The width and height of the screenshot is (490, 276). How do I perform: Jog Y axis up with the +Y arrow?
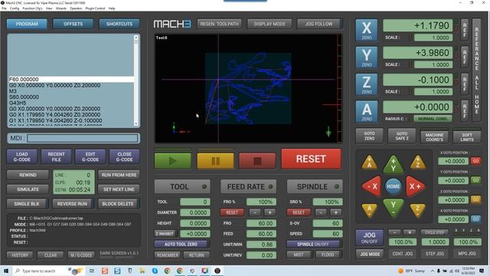point(394,165)
